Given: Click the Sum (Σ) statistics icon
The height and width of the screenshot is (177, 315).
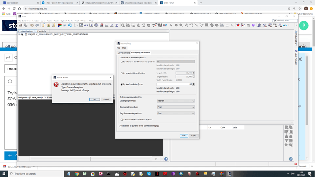Looking at the screenshot, I should (117, 25).
